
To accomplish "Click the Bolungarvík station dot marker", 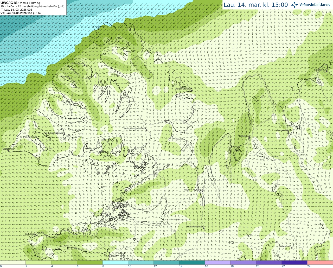I will coord(85,65).
